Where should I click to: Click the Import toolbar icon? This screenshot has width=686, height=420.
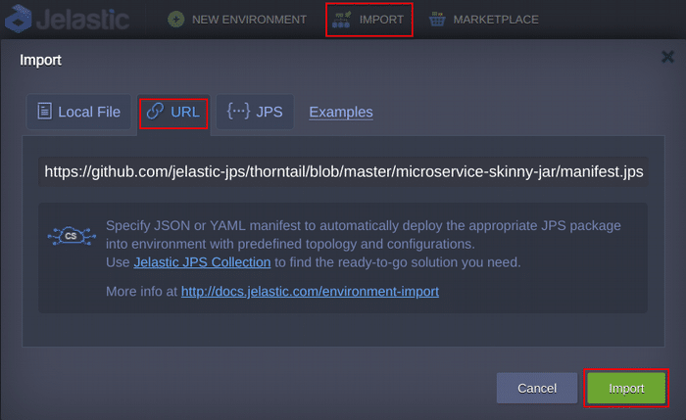pos(341,20)
